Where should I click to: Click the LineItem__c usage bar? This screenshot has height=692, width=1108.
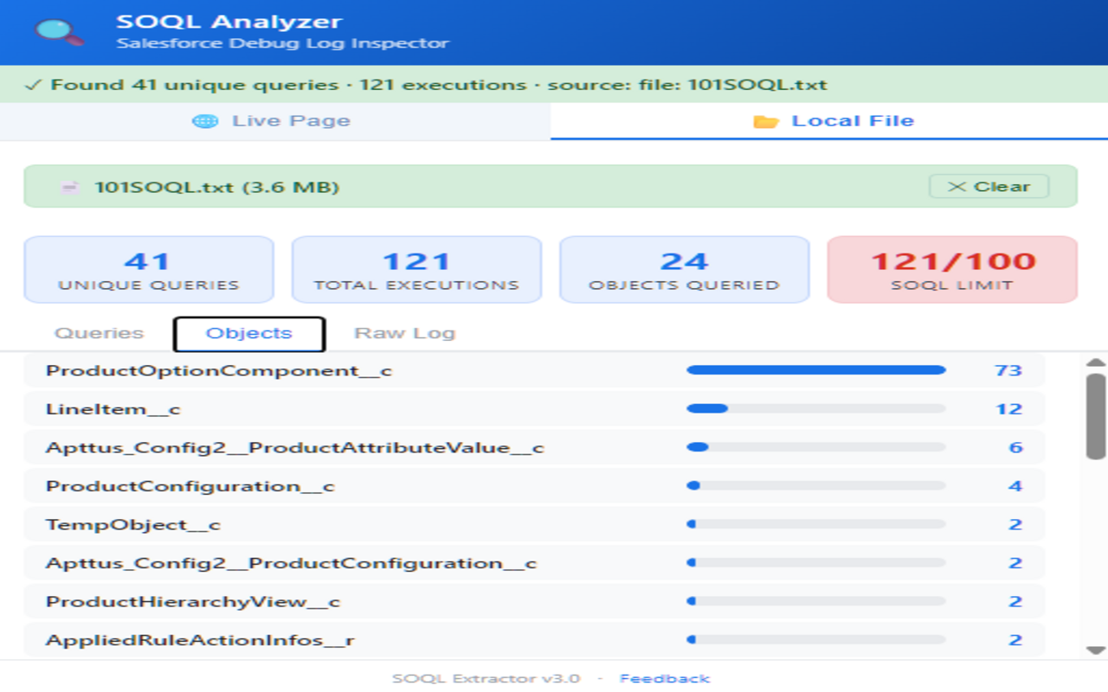pyautogui.click(x=816, y=408)
